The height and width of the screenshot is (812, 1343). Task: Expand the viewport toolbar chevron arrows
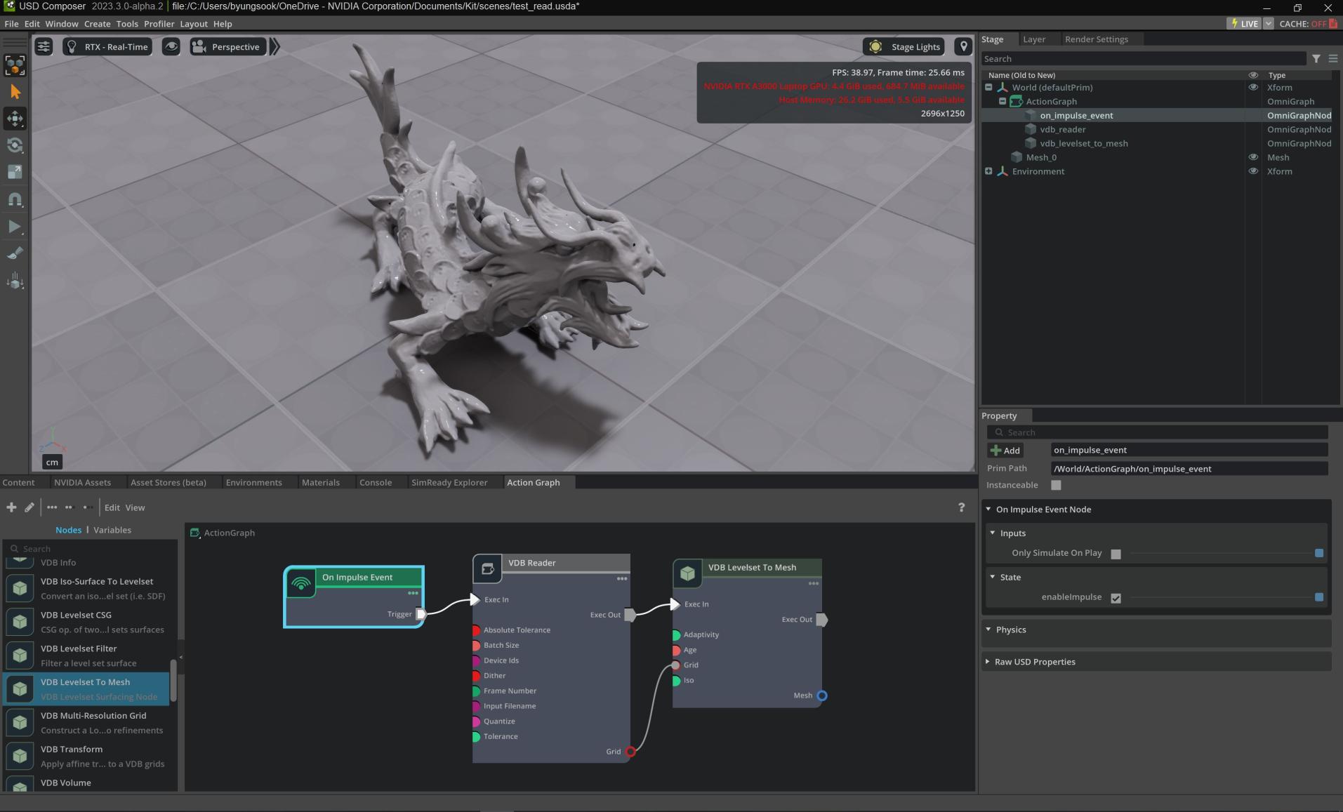[x=274, y=47]
